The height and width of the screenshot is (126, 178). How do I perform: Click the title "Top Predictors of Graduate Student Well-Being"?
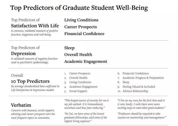point(79,7)
